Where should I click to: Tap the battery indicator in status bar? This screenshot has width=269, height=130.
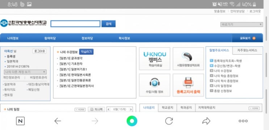pyautogui.click(x=255, y=4)
